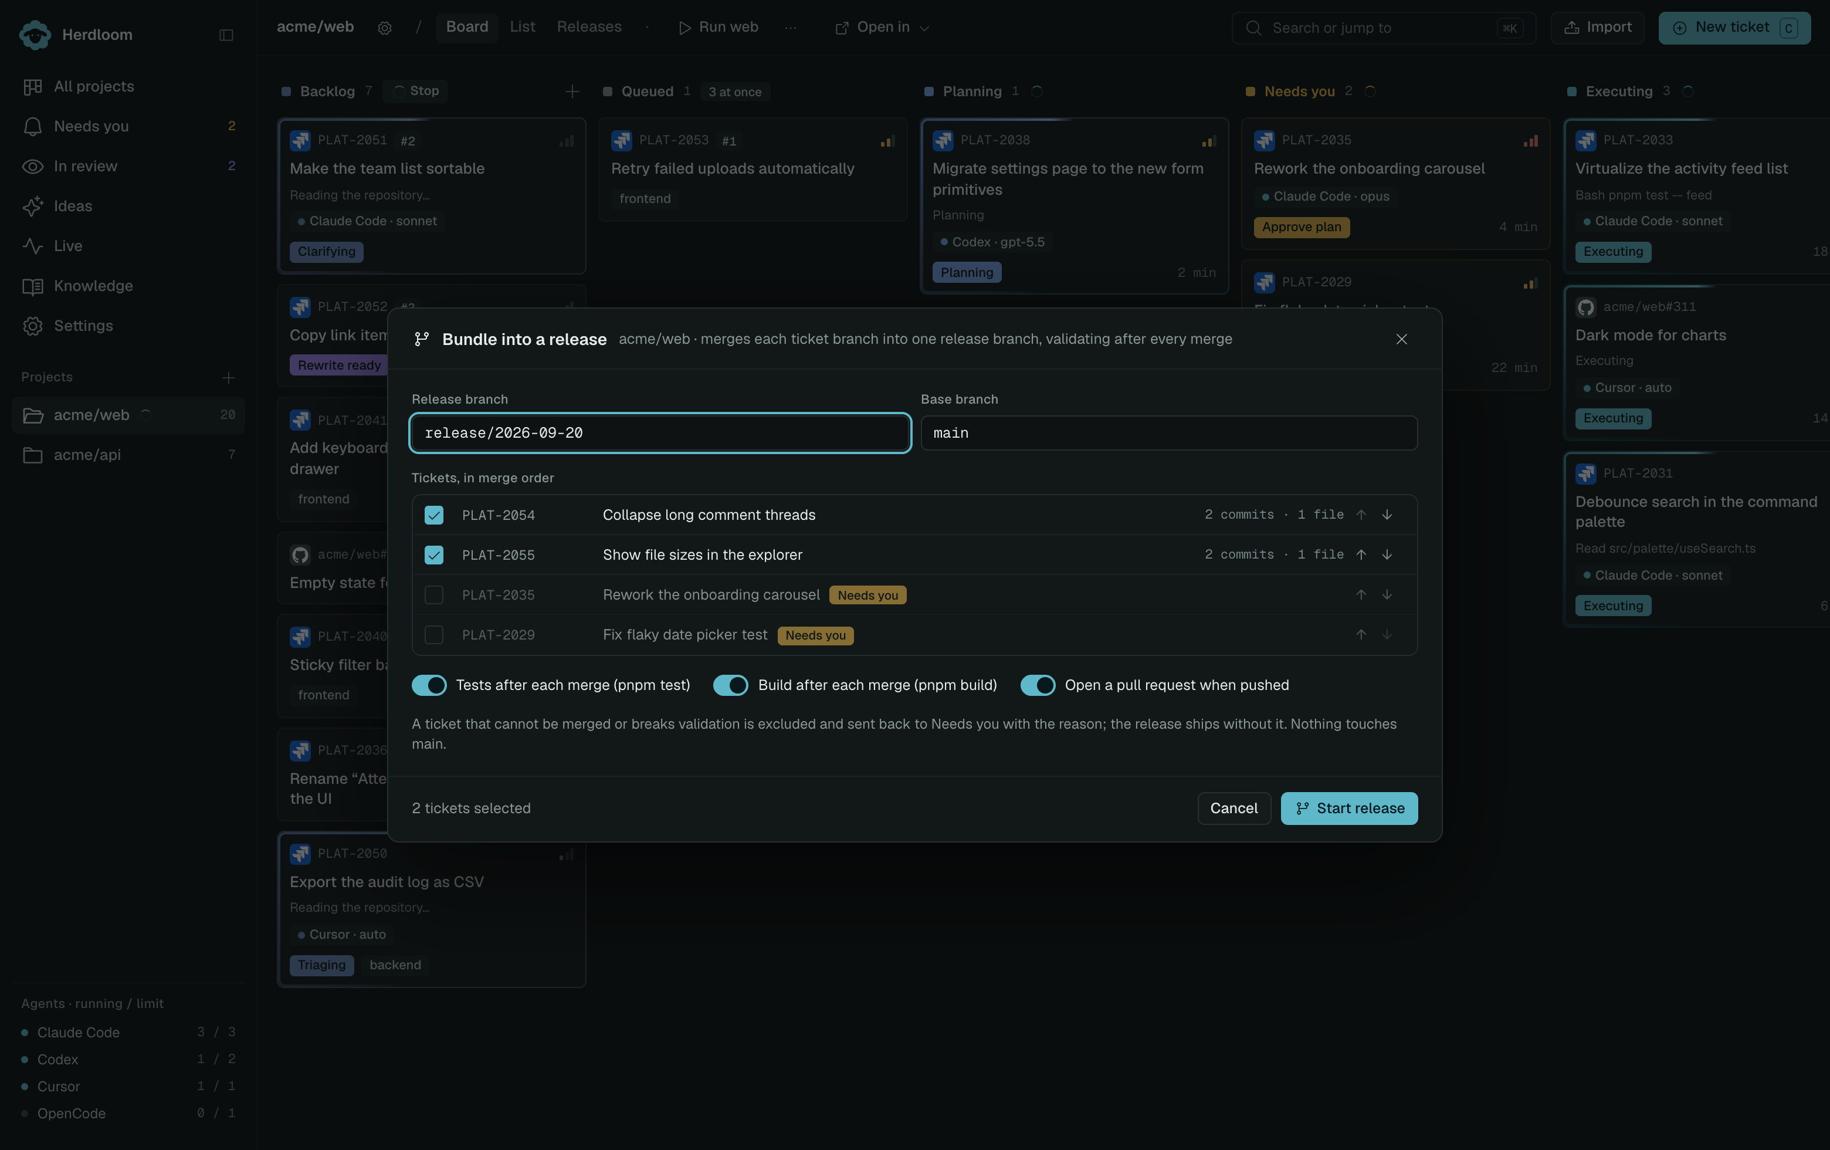Move PLAT-2035 up in merge order
The width and height of the screenshot is (1830, 1150).
[1361, 594]
